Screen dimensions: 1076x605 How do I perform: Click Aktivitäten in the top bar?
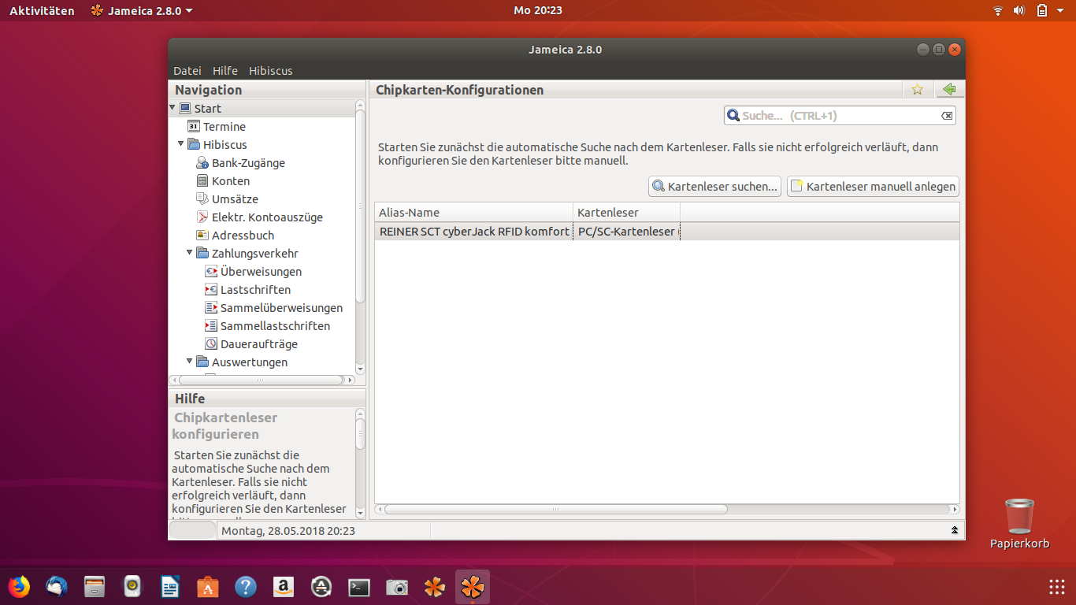click(42, 10)
